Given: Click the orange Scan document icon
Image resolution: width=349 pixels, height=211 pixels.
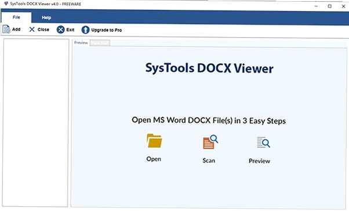Looking at the screenshot, I should 210,142.
